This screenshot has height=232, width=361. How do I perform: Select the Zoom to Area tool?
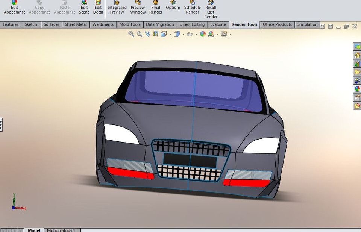point(139,34)
